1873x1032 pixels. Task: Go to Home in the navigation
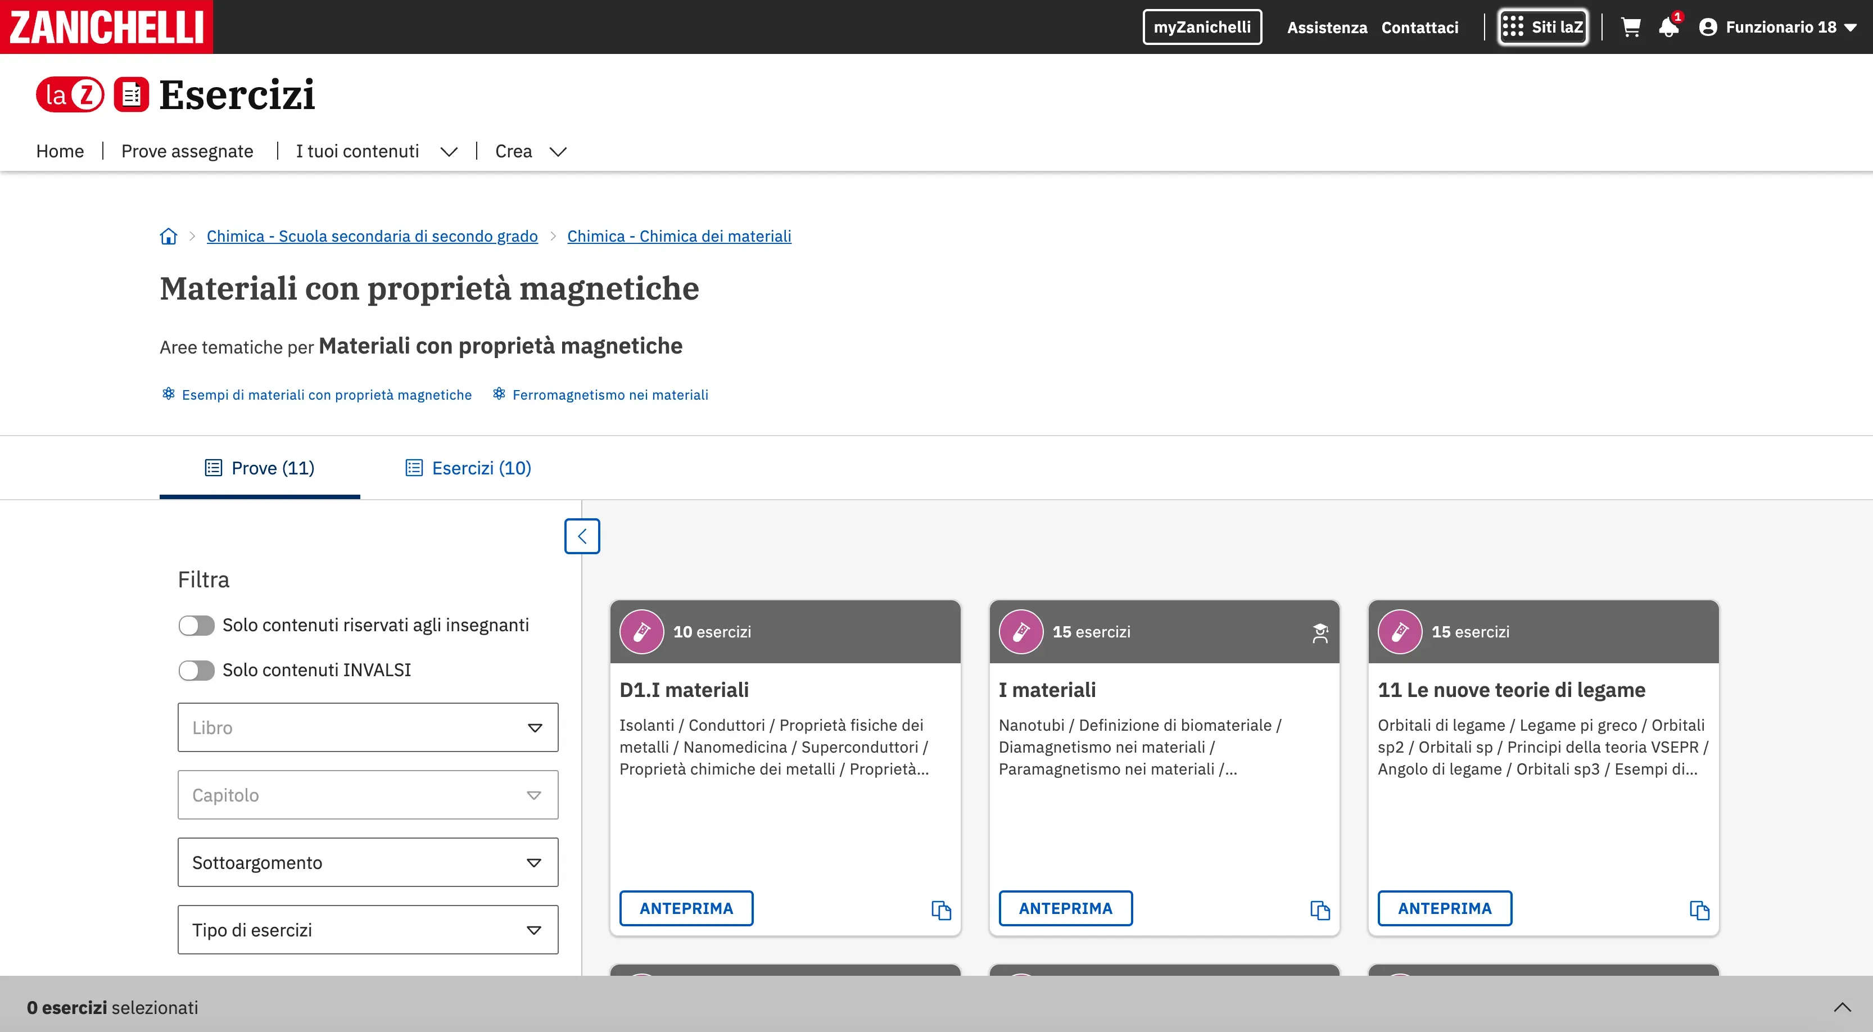(x=60, y=151)
